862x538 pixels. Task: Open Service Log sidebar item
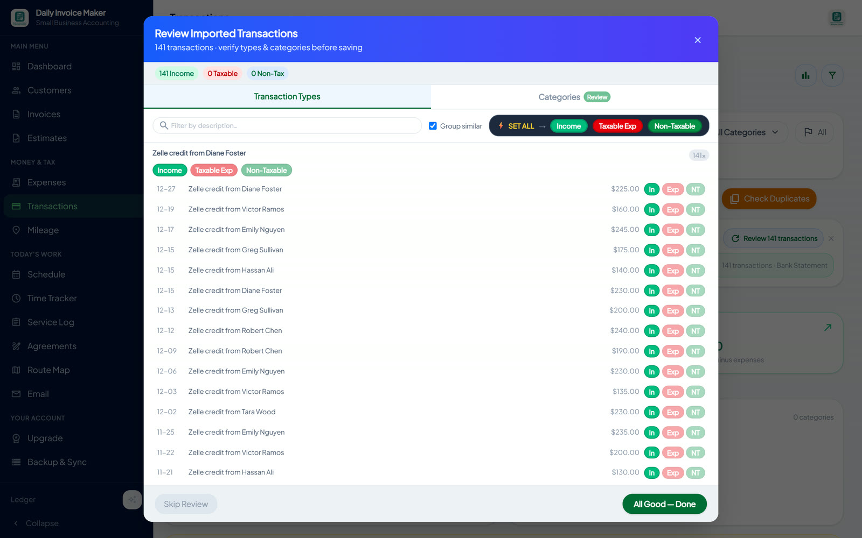(x=51, y=322)
